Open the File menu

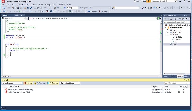coord(3,5)
